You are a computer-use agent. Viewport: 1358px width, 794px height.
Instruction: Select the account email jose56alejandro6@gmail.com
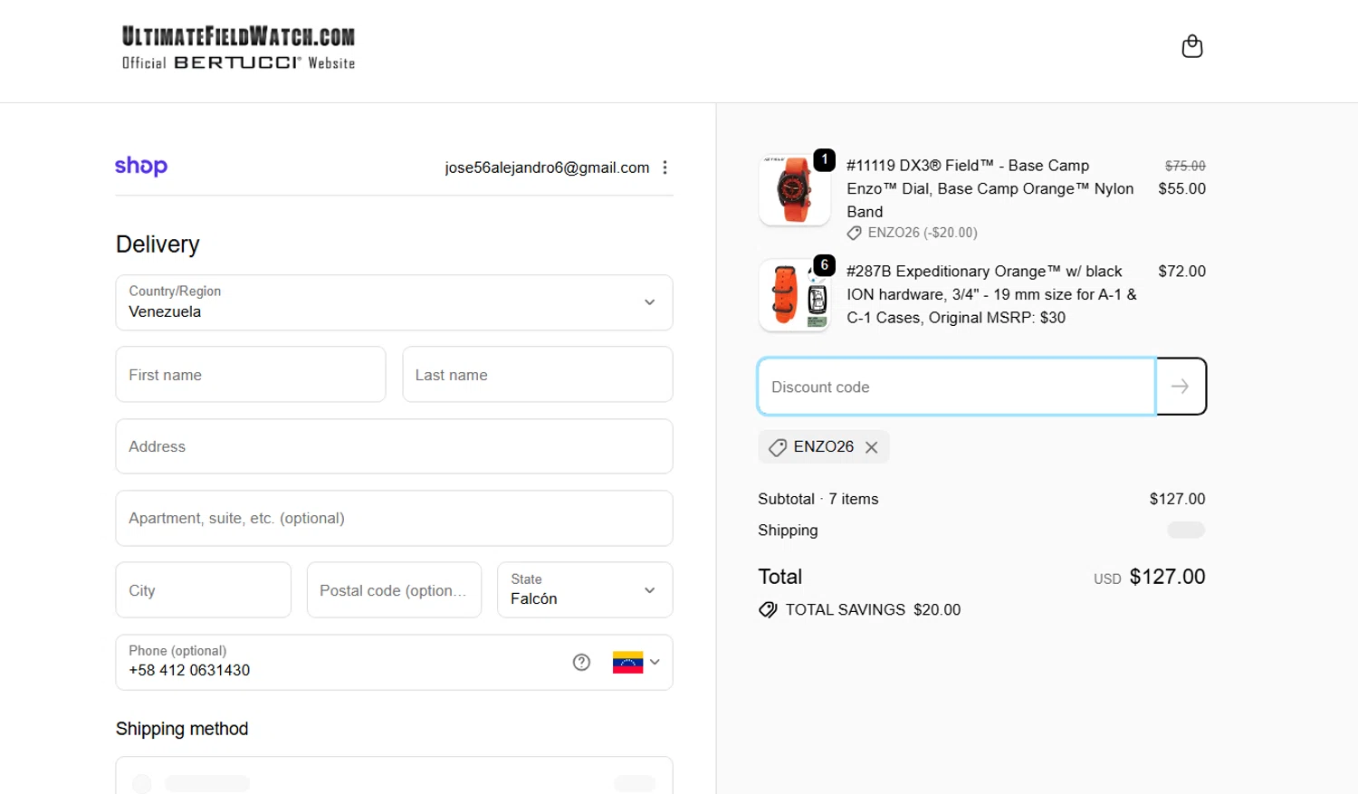(547, 167)
